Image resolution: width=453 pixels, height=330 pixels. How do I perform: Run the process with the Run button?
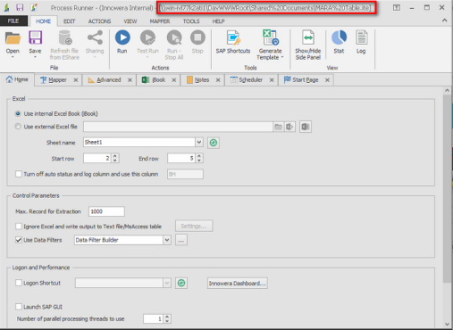click(x=122, y=42)
